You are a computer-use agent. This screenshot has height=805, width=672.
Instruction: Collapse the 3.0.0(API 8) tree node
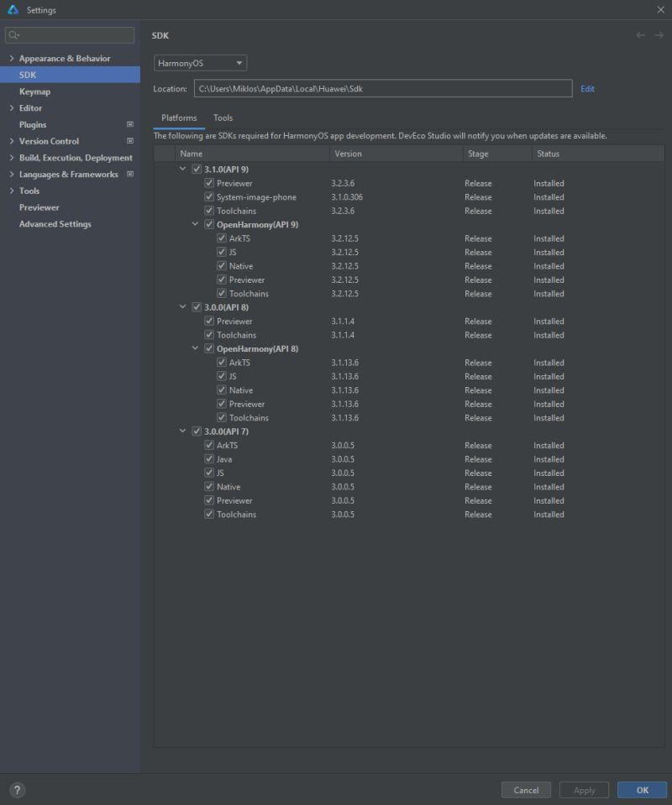182,306
